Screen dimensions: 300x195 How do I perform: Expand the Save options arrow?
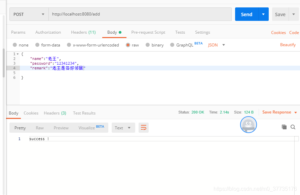pos(294,14)
